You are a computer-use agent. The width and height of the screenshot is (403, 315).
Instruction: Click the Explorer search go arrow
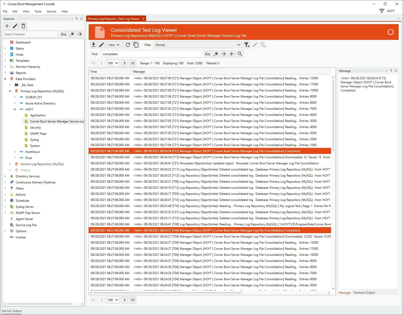click(80, 34)
